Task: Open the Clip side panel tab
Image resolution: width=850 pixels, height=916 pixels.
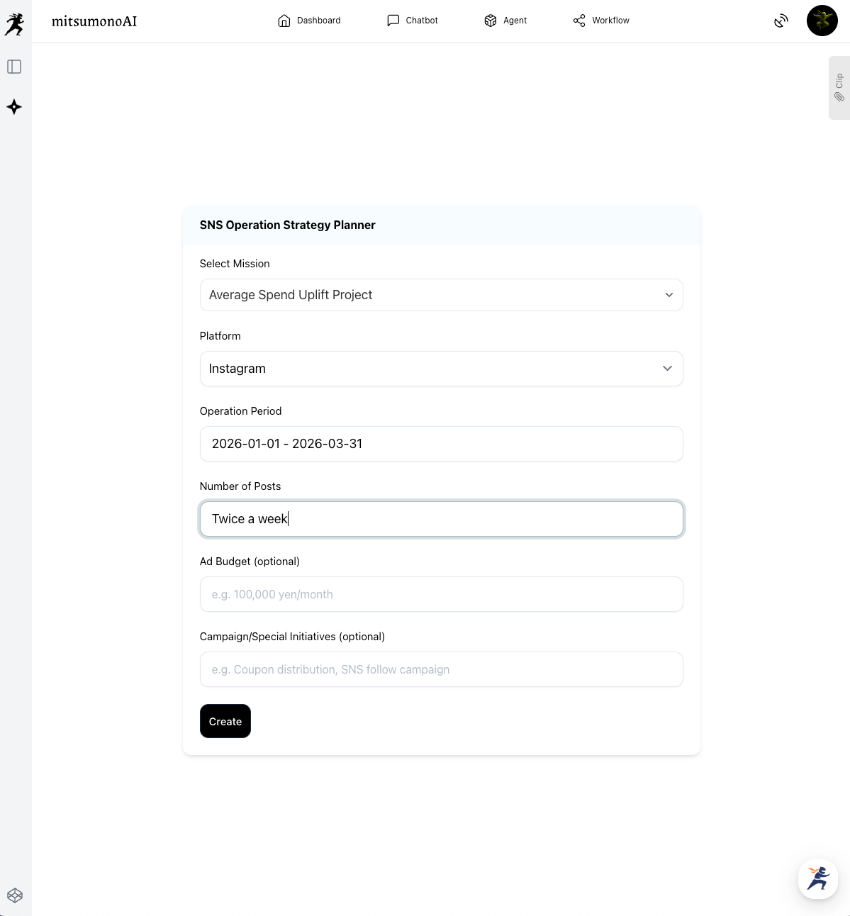Action: [x=839, y=88]
